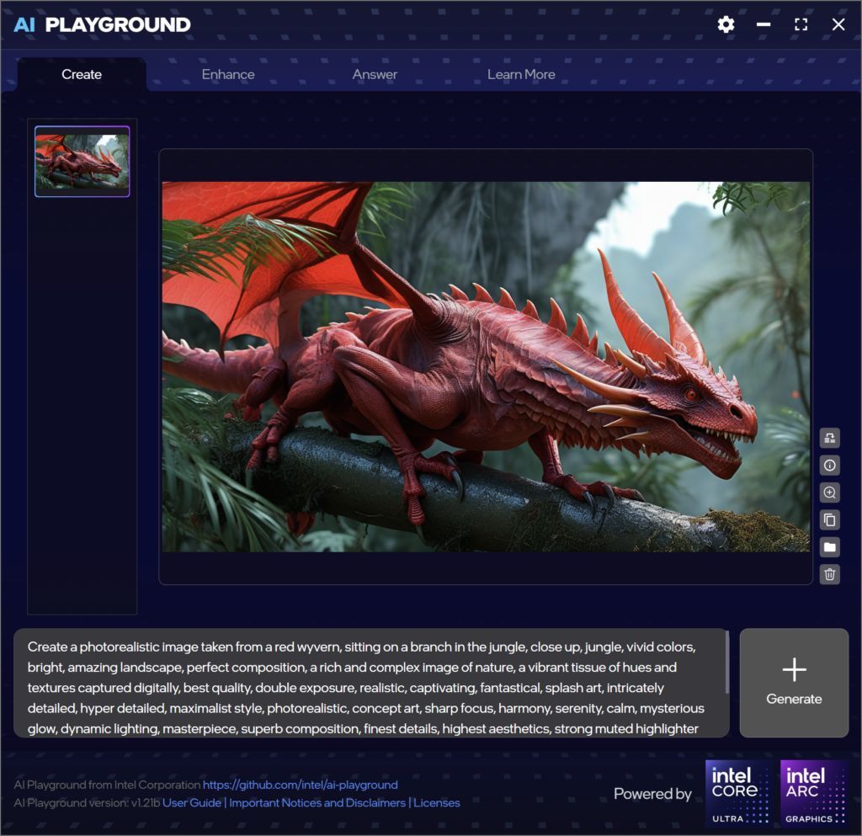862x836 pixels.
Task: Select the red wyvern thumbnail
Action: click(82, 161)
